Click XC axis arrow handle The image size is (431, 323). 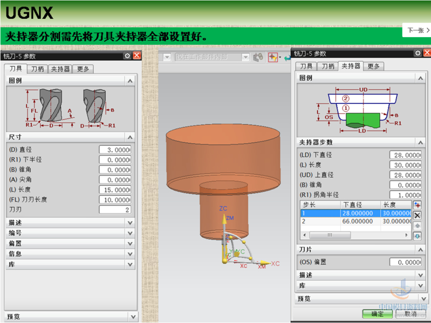(x=265, y=263)
